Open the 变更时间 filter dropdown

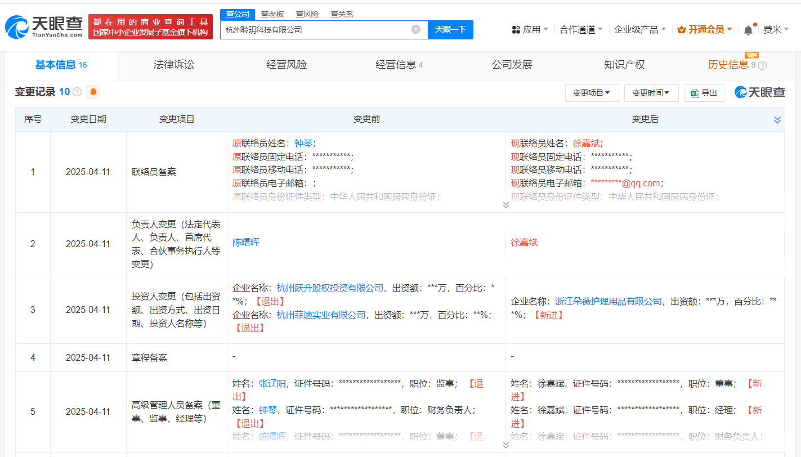651,93
